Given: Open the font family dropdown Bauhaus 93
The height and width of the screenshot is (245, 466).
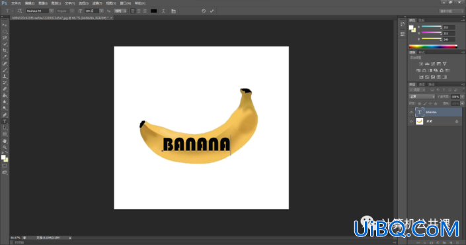Looking at the screenshot, I should (x=51, y=11).
